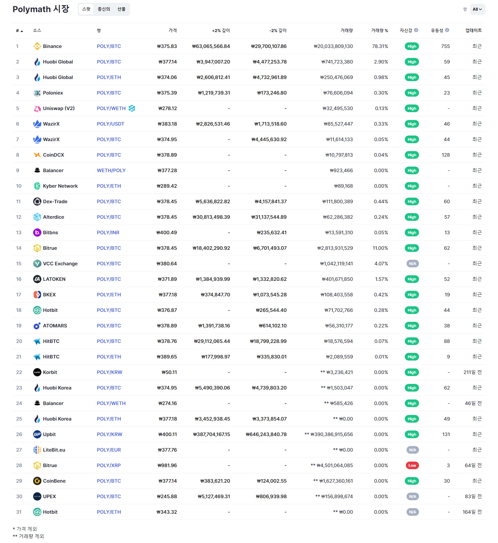The height and width of the screenshot is (543, 498).
Task: Click the Low confidence badge on row 28
Action: (412, 465)
